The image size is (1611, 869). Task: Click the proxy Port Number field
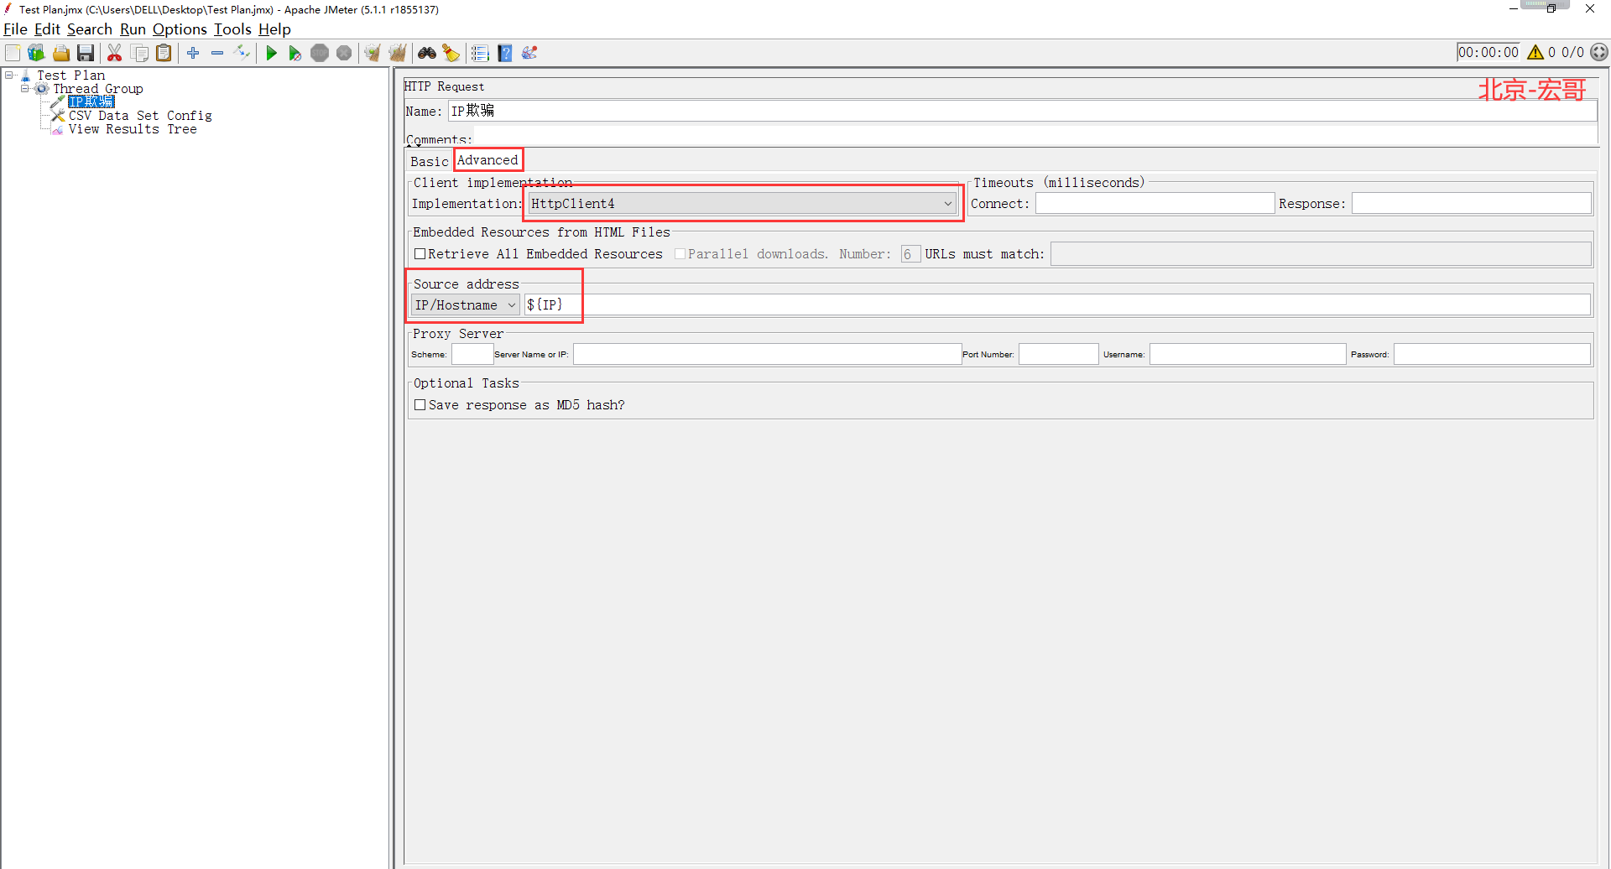coord(1058,354)
